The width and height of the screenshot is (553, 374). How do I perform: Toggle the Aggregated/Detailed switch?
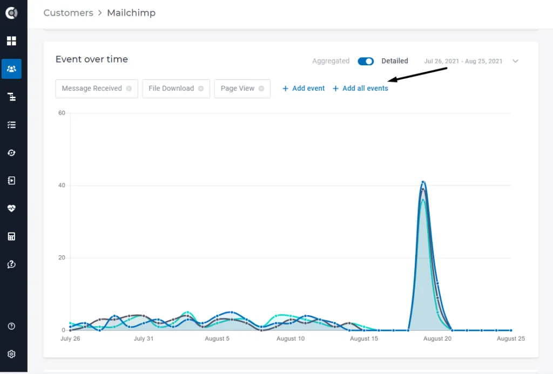pyautogui.click(x=366, y=62)
